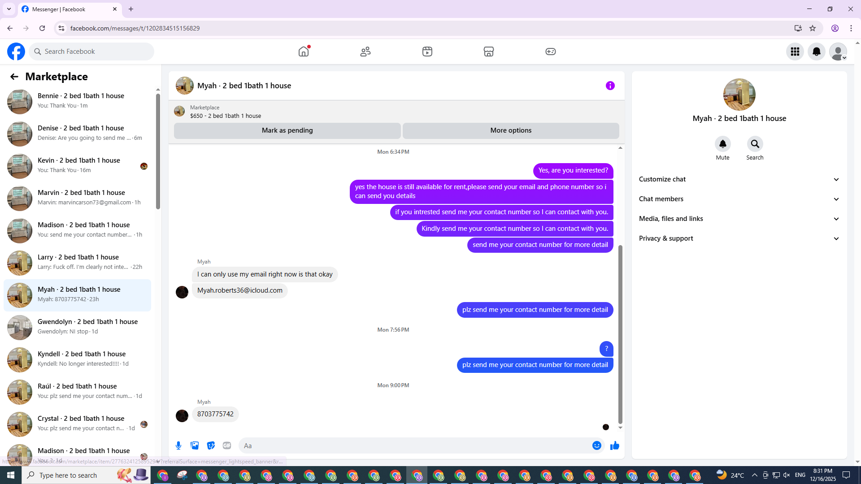Click the muted volume tray icon
Viewport: 861px width, 484px height.
pyautogui.click(x=787, y=475)
